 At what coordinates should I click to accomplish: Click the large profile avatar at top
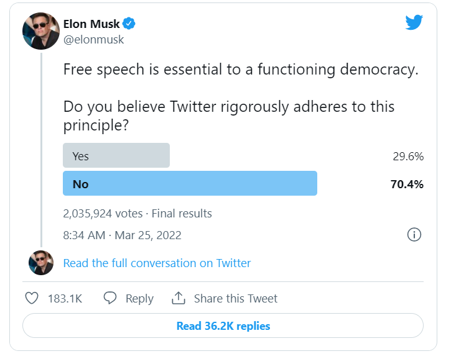point(41,31)
